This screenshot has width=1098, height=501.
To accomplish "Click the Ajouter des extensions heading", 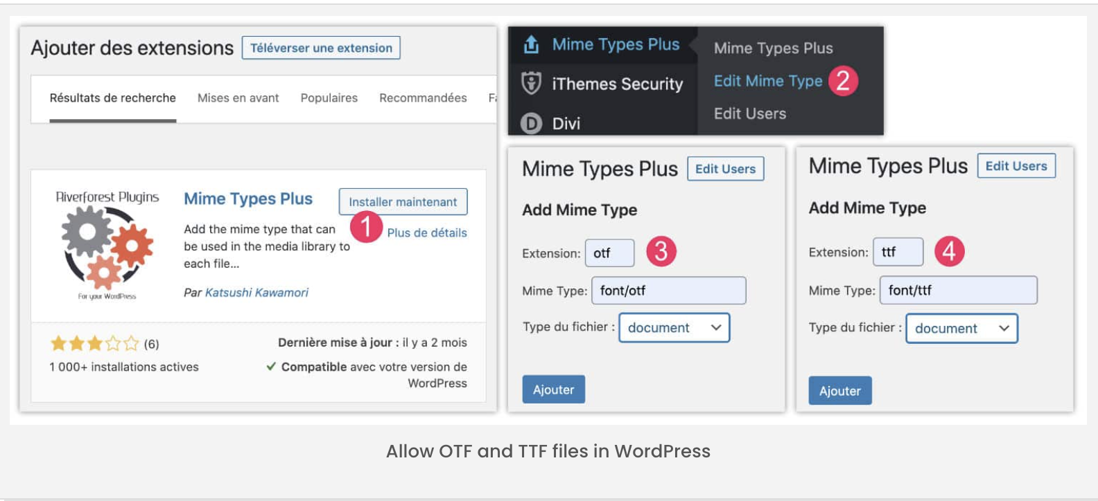I will click(132, 48).
